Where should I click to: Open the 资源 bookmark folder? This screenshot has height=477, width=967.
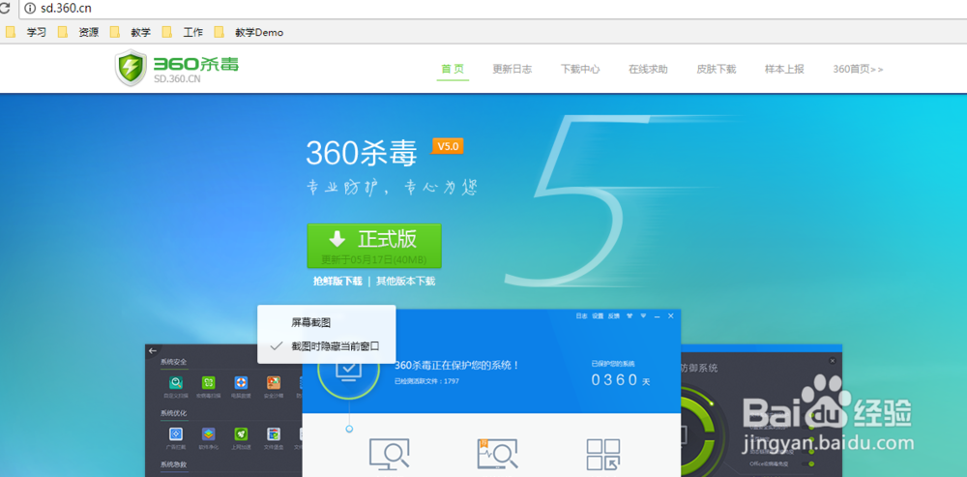coord(78,32)
